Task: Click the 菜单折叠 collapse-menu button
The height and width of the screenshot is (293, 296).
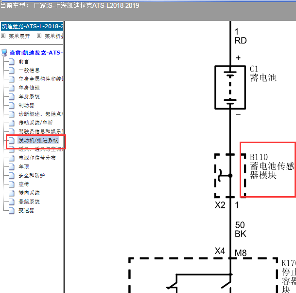Action: [x=50, y=36]
